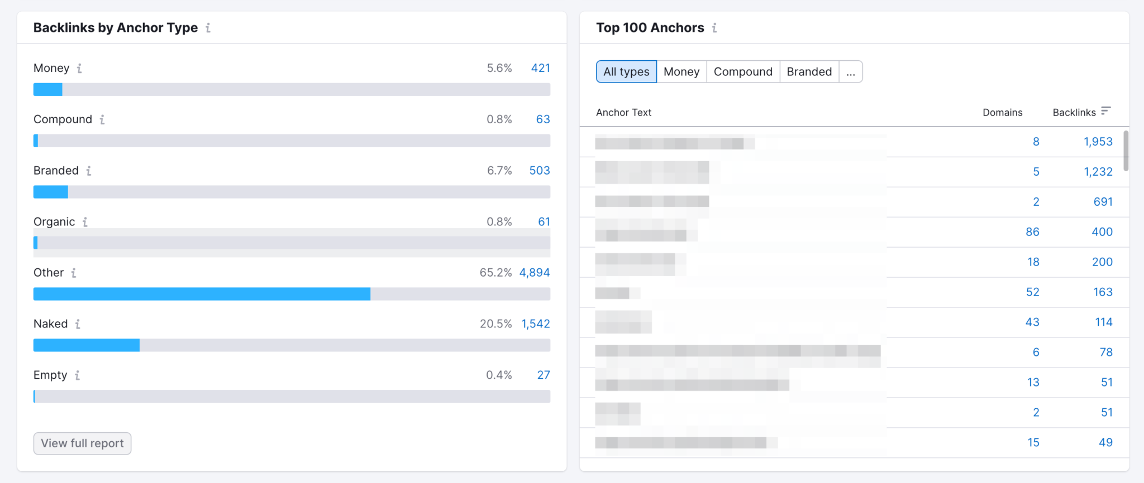Open the 4,894 Other backlinks link
1144x483 pixels.
[x=534, y=273]
